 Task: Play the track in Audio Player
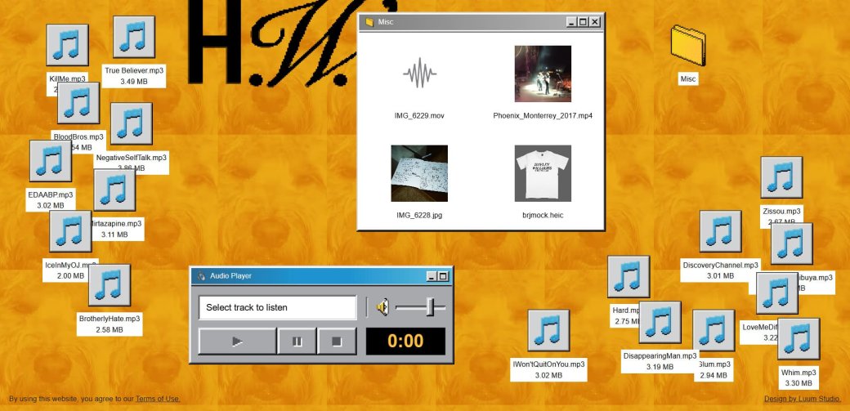coord(238,341)
